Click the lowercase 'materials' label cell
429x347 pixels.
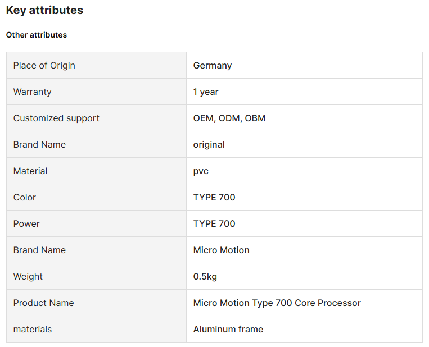pos(96,329)
